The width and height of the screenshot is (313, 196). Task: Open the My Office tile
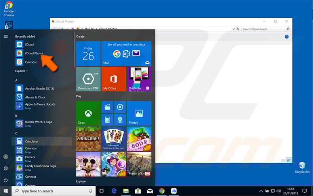pos(114,79)
